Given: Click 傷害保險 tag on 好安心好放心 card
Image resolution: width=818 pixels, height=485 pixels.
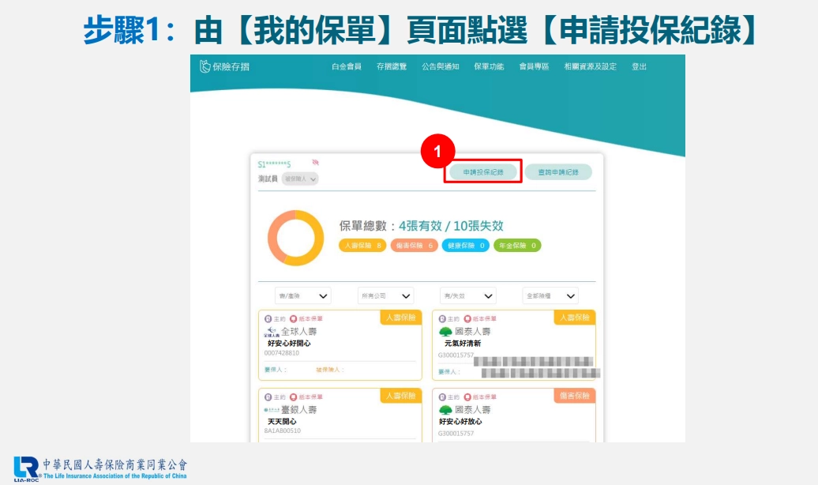Looking at the screenshot, I should [x=574, y=396].
